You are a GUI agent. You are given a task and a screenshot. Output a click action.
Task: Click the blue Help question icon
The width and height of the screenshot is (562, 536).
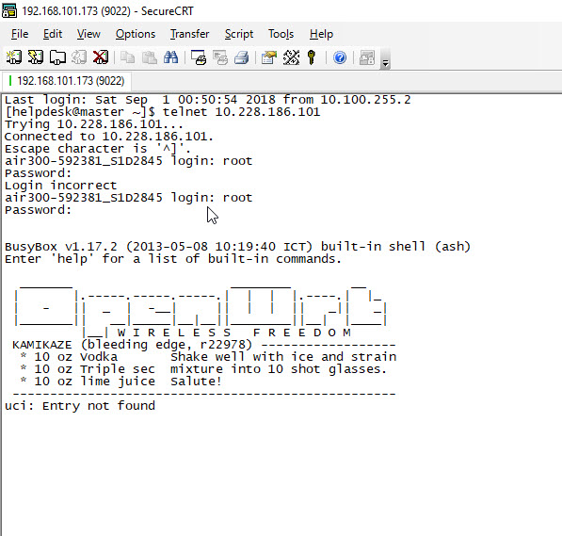(340, 57)
